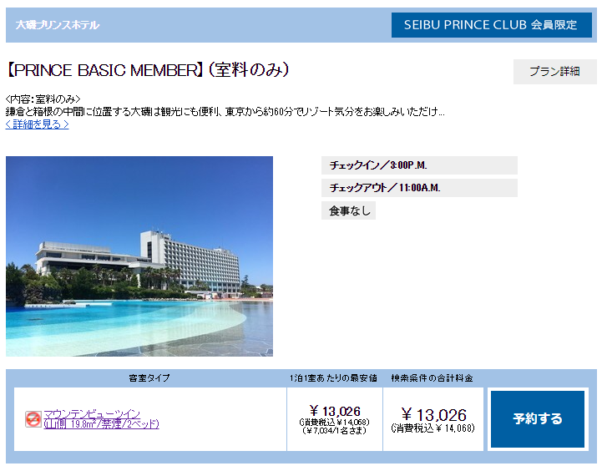Click the <内容:室料のみ> content line
Viewport: 602px width, 466px height.
pos(43,99)
